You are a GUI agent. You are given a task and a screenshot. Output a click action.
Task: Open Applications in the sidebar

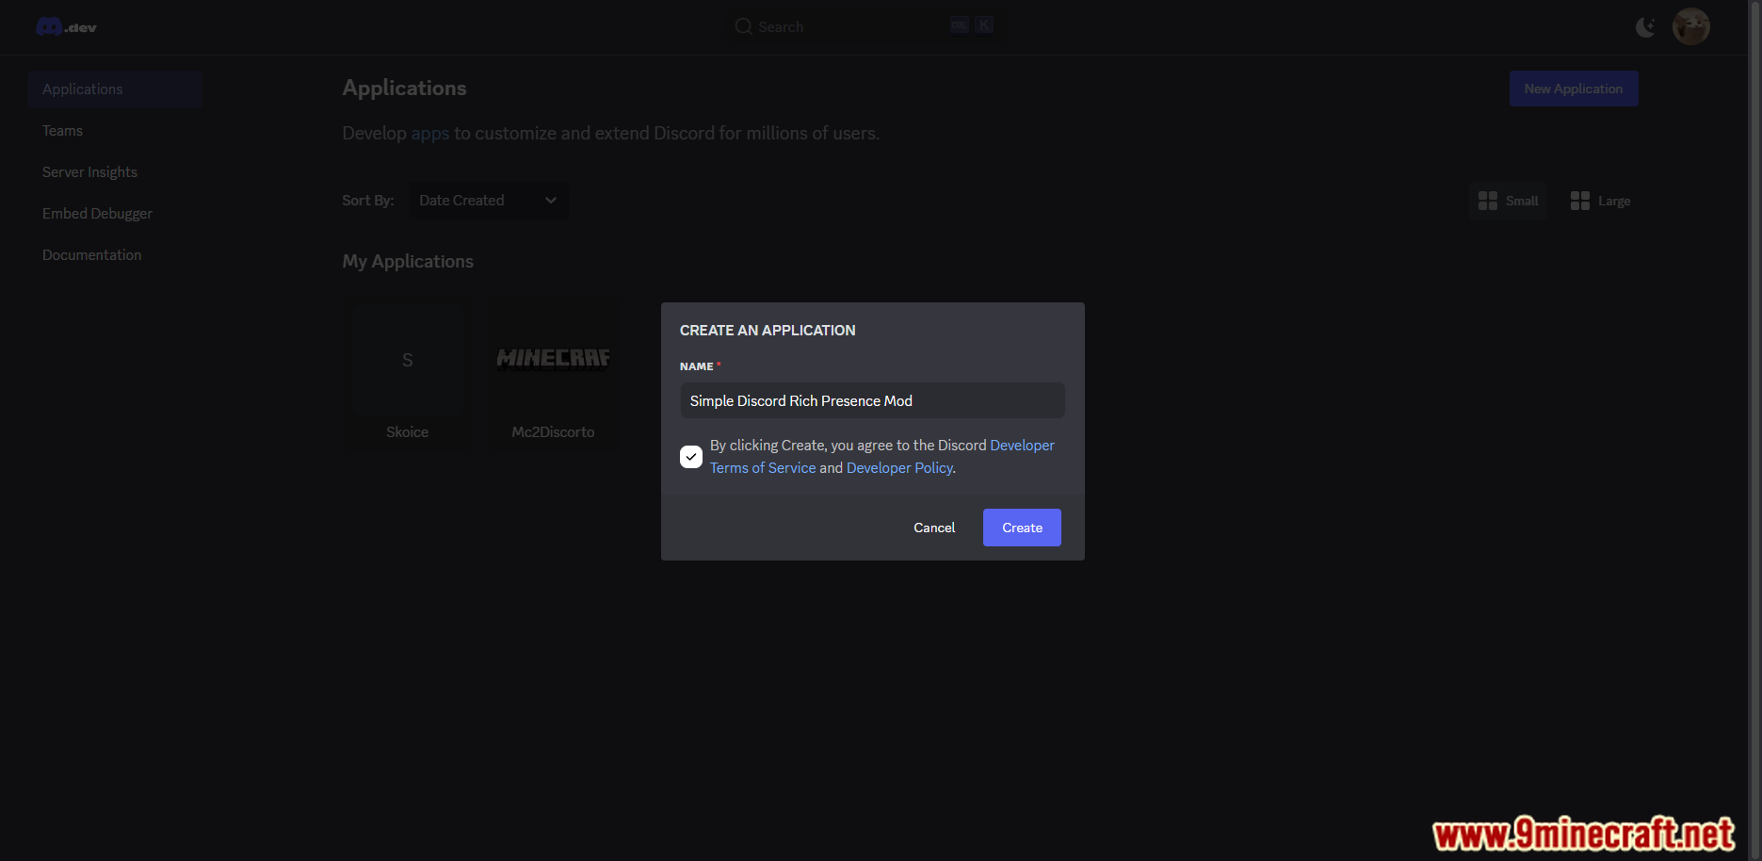pyautogui.click(x=115, y=89)
